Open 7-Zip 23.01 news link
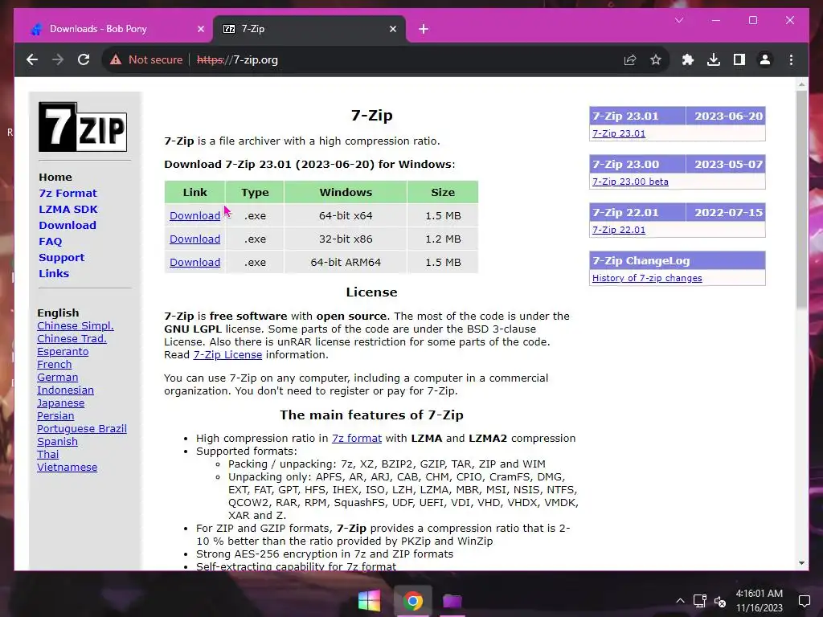The height and width of the screenshot is (617, 823). [618, 133]
